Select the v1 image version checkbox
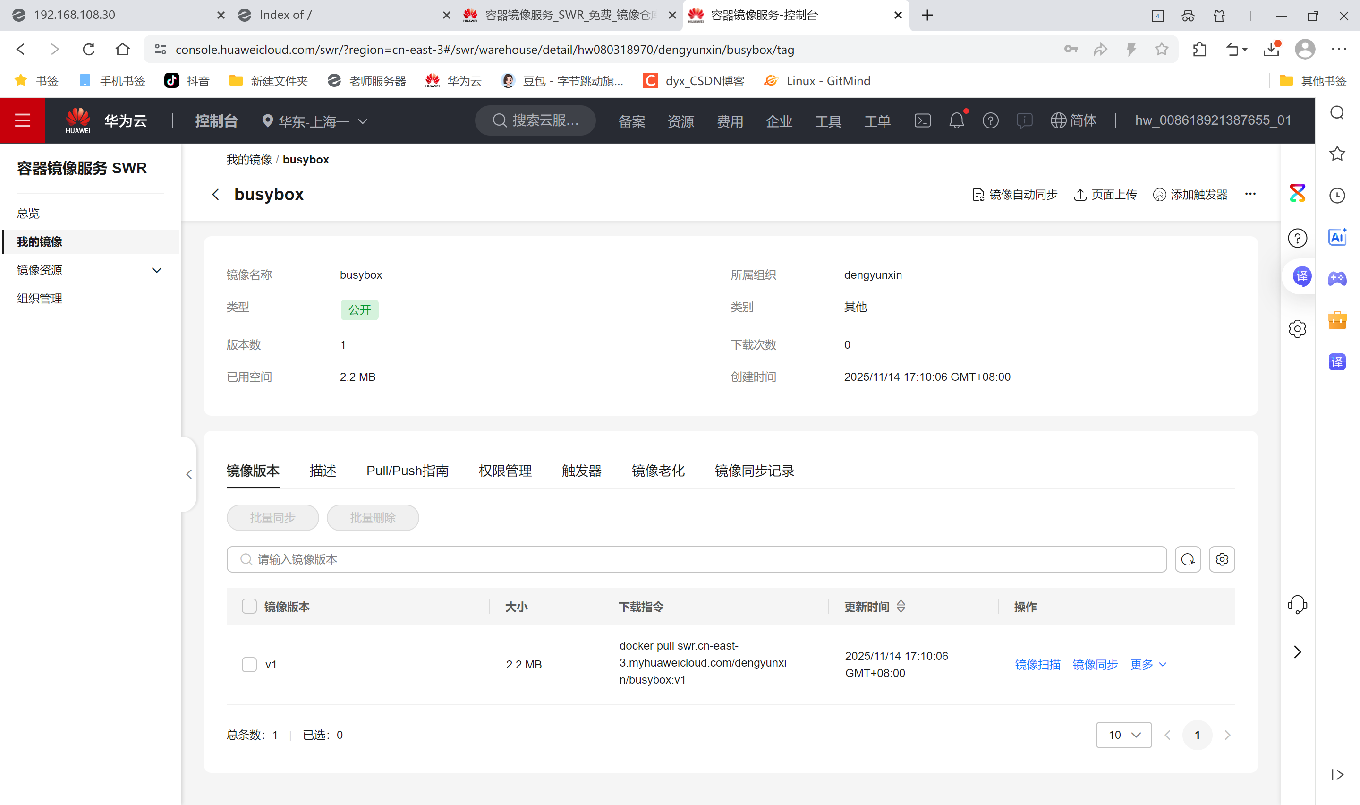 click(x=249, y=665)
